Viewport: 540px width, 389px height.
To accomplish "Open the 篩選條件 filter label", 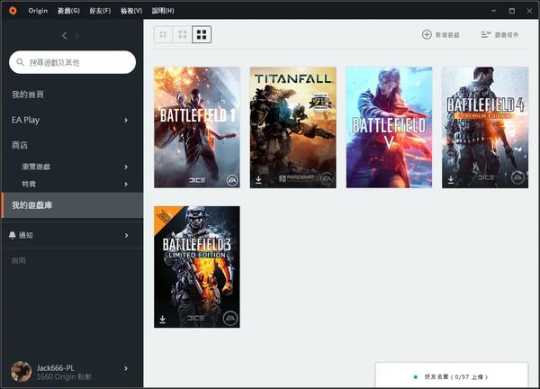I will [x=507, y=35].
